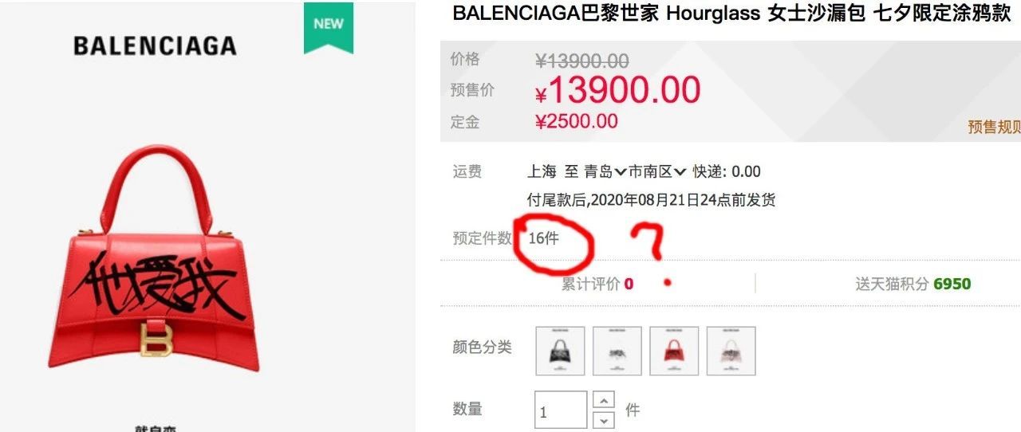This screenshot has width=1021, height=432.
Task: Select the white graffiti bag color thumbnail
Action: click(x=617, y=351)
